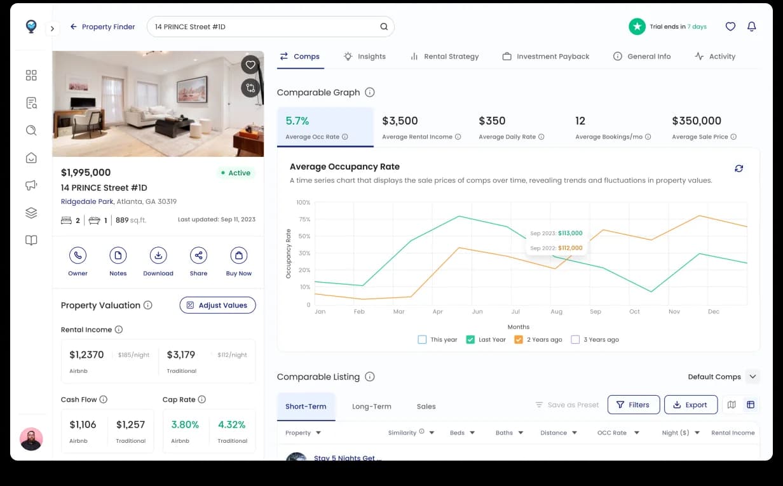This screenshot has height=486, width=783.
Task: Refresh the Average Occupancy Rate chart
Action: click(x=739, y=168)
